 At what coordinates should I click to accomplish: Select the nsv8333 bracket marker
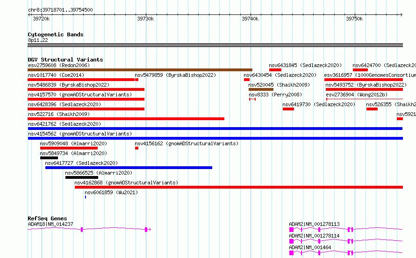click(252, 99)
